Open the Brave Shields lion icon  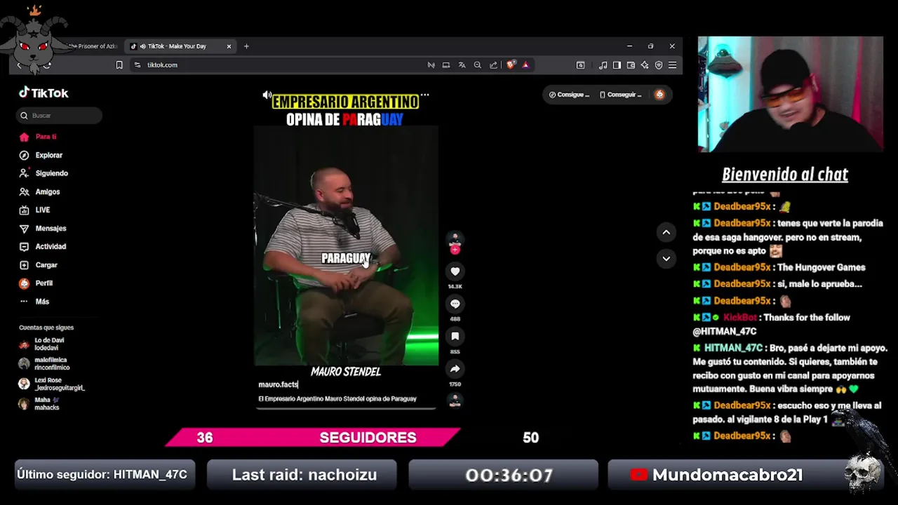pyautogui.click(x=511, y=65)
